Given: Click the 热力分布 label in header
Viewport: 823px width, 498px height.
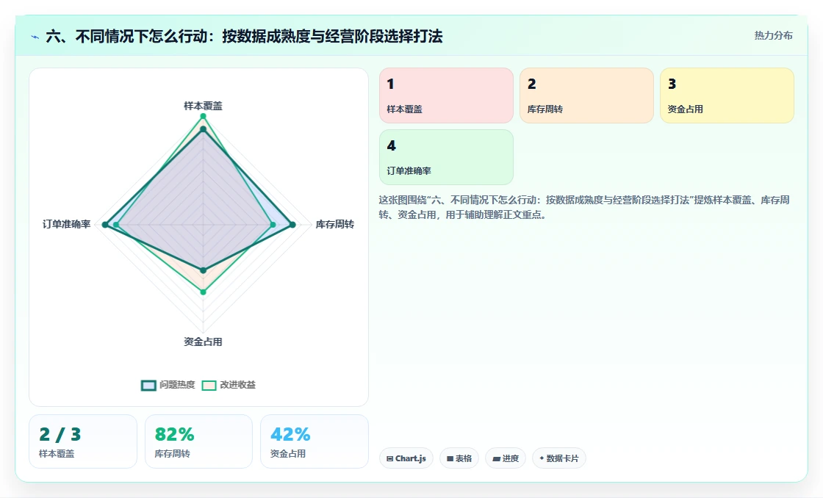Looking at the screenshot, I should tap(774, 36).
